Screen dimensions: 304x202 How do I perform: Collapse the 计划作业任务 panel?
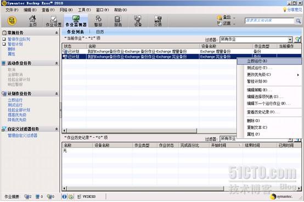(57, 94)
